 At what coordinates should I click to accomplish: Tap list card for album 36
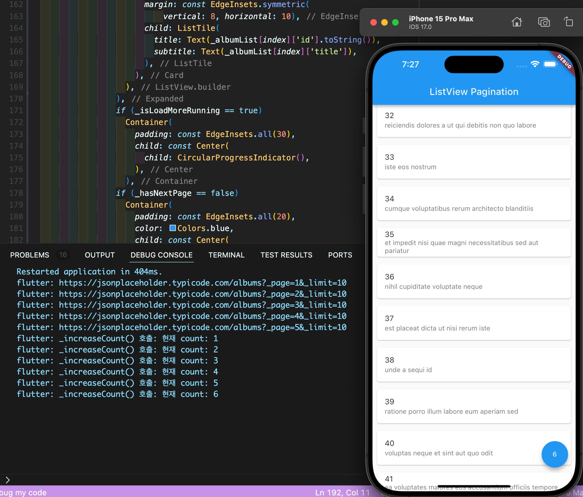474,282
